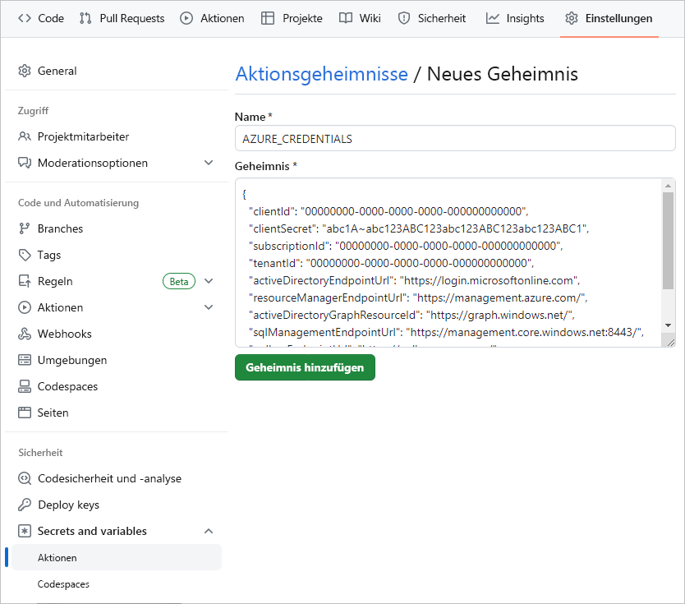Collapse the Secrets and variables section

point(209,531)
